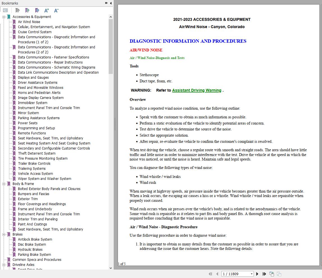Open Data Communications - Schematic Wiring Diagrams bookmark

coord(57,67)
